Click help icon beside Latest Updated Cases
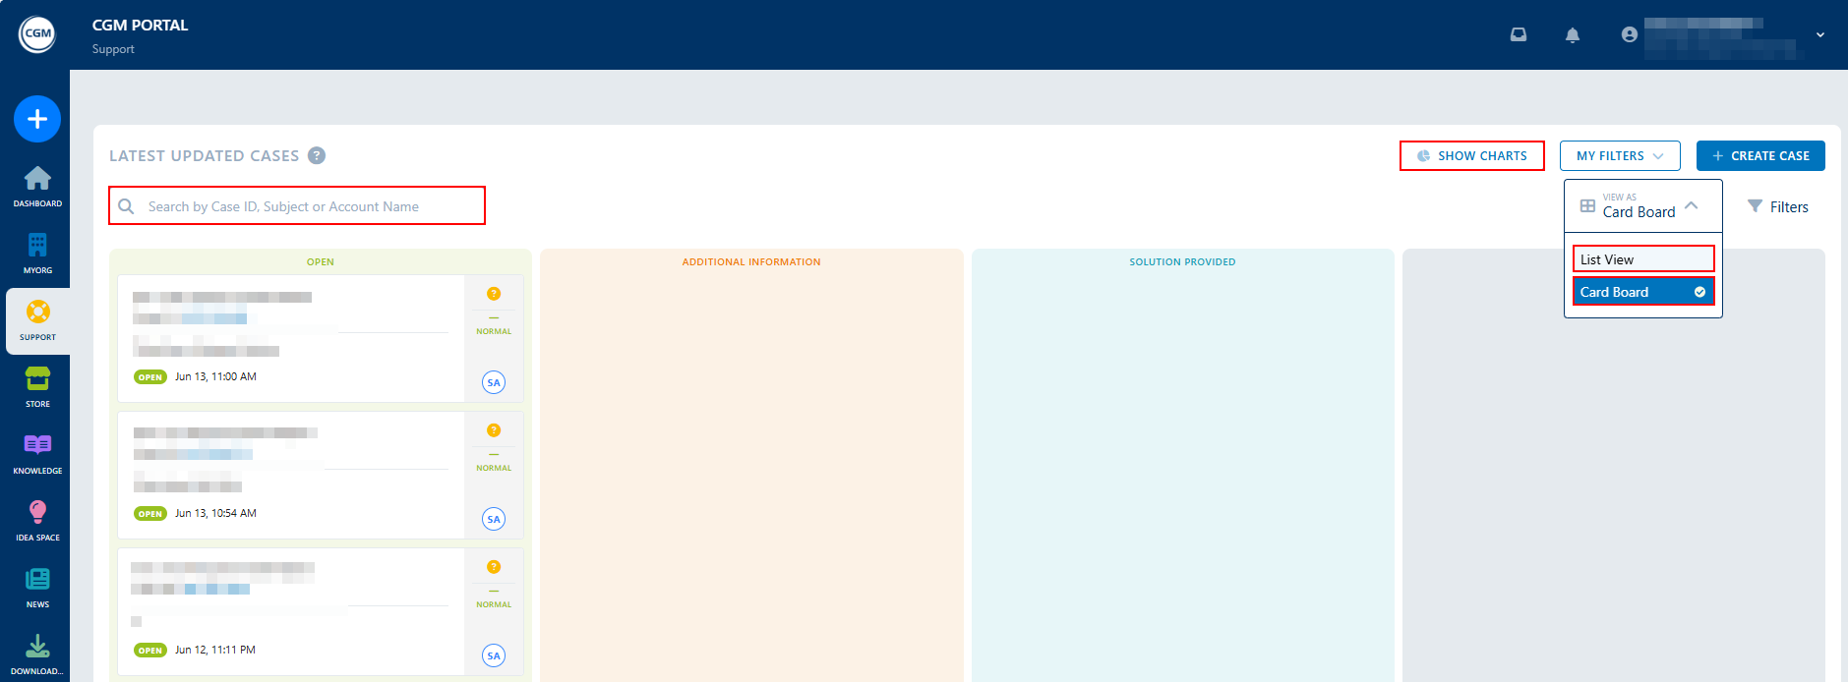This screenshot has height=682, width=1848. 317,155
